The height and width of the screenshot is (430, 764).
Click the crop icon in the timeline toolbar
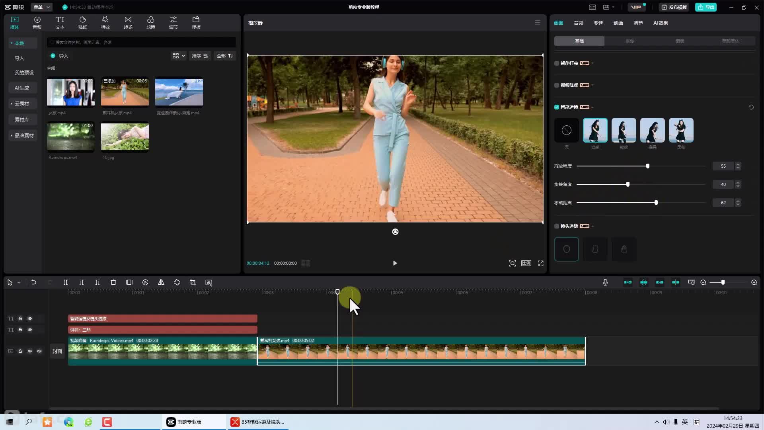pyautogui.click(x=193, y=282)
